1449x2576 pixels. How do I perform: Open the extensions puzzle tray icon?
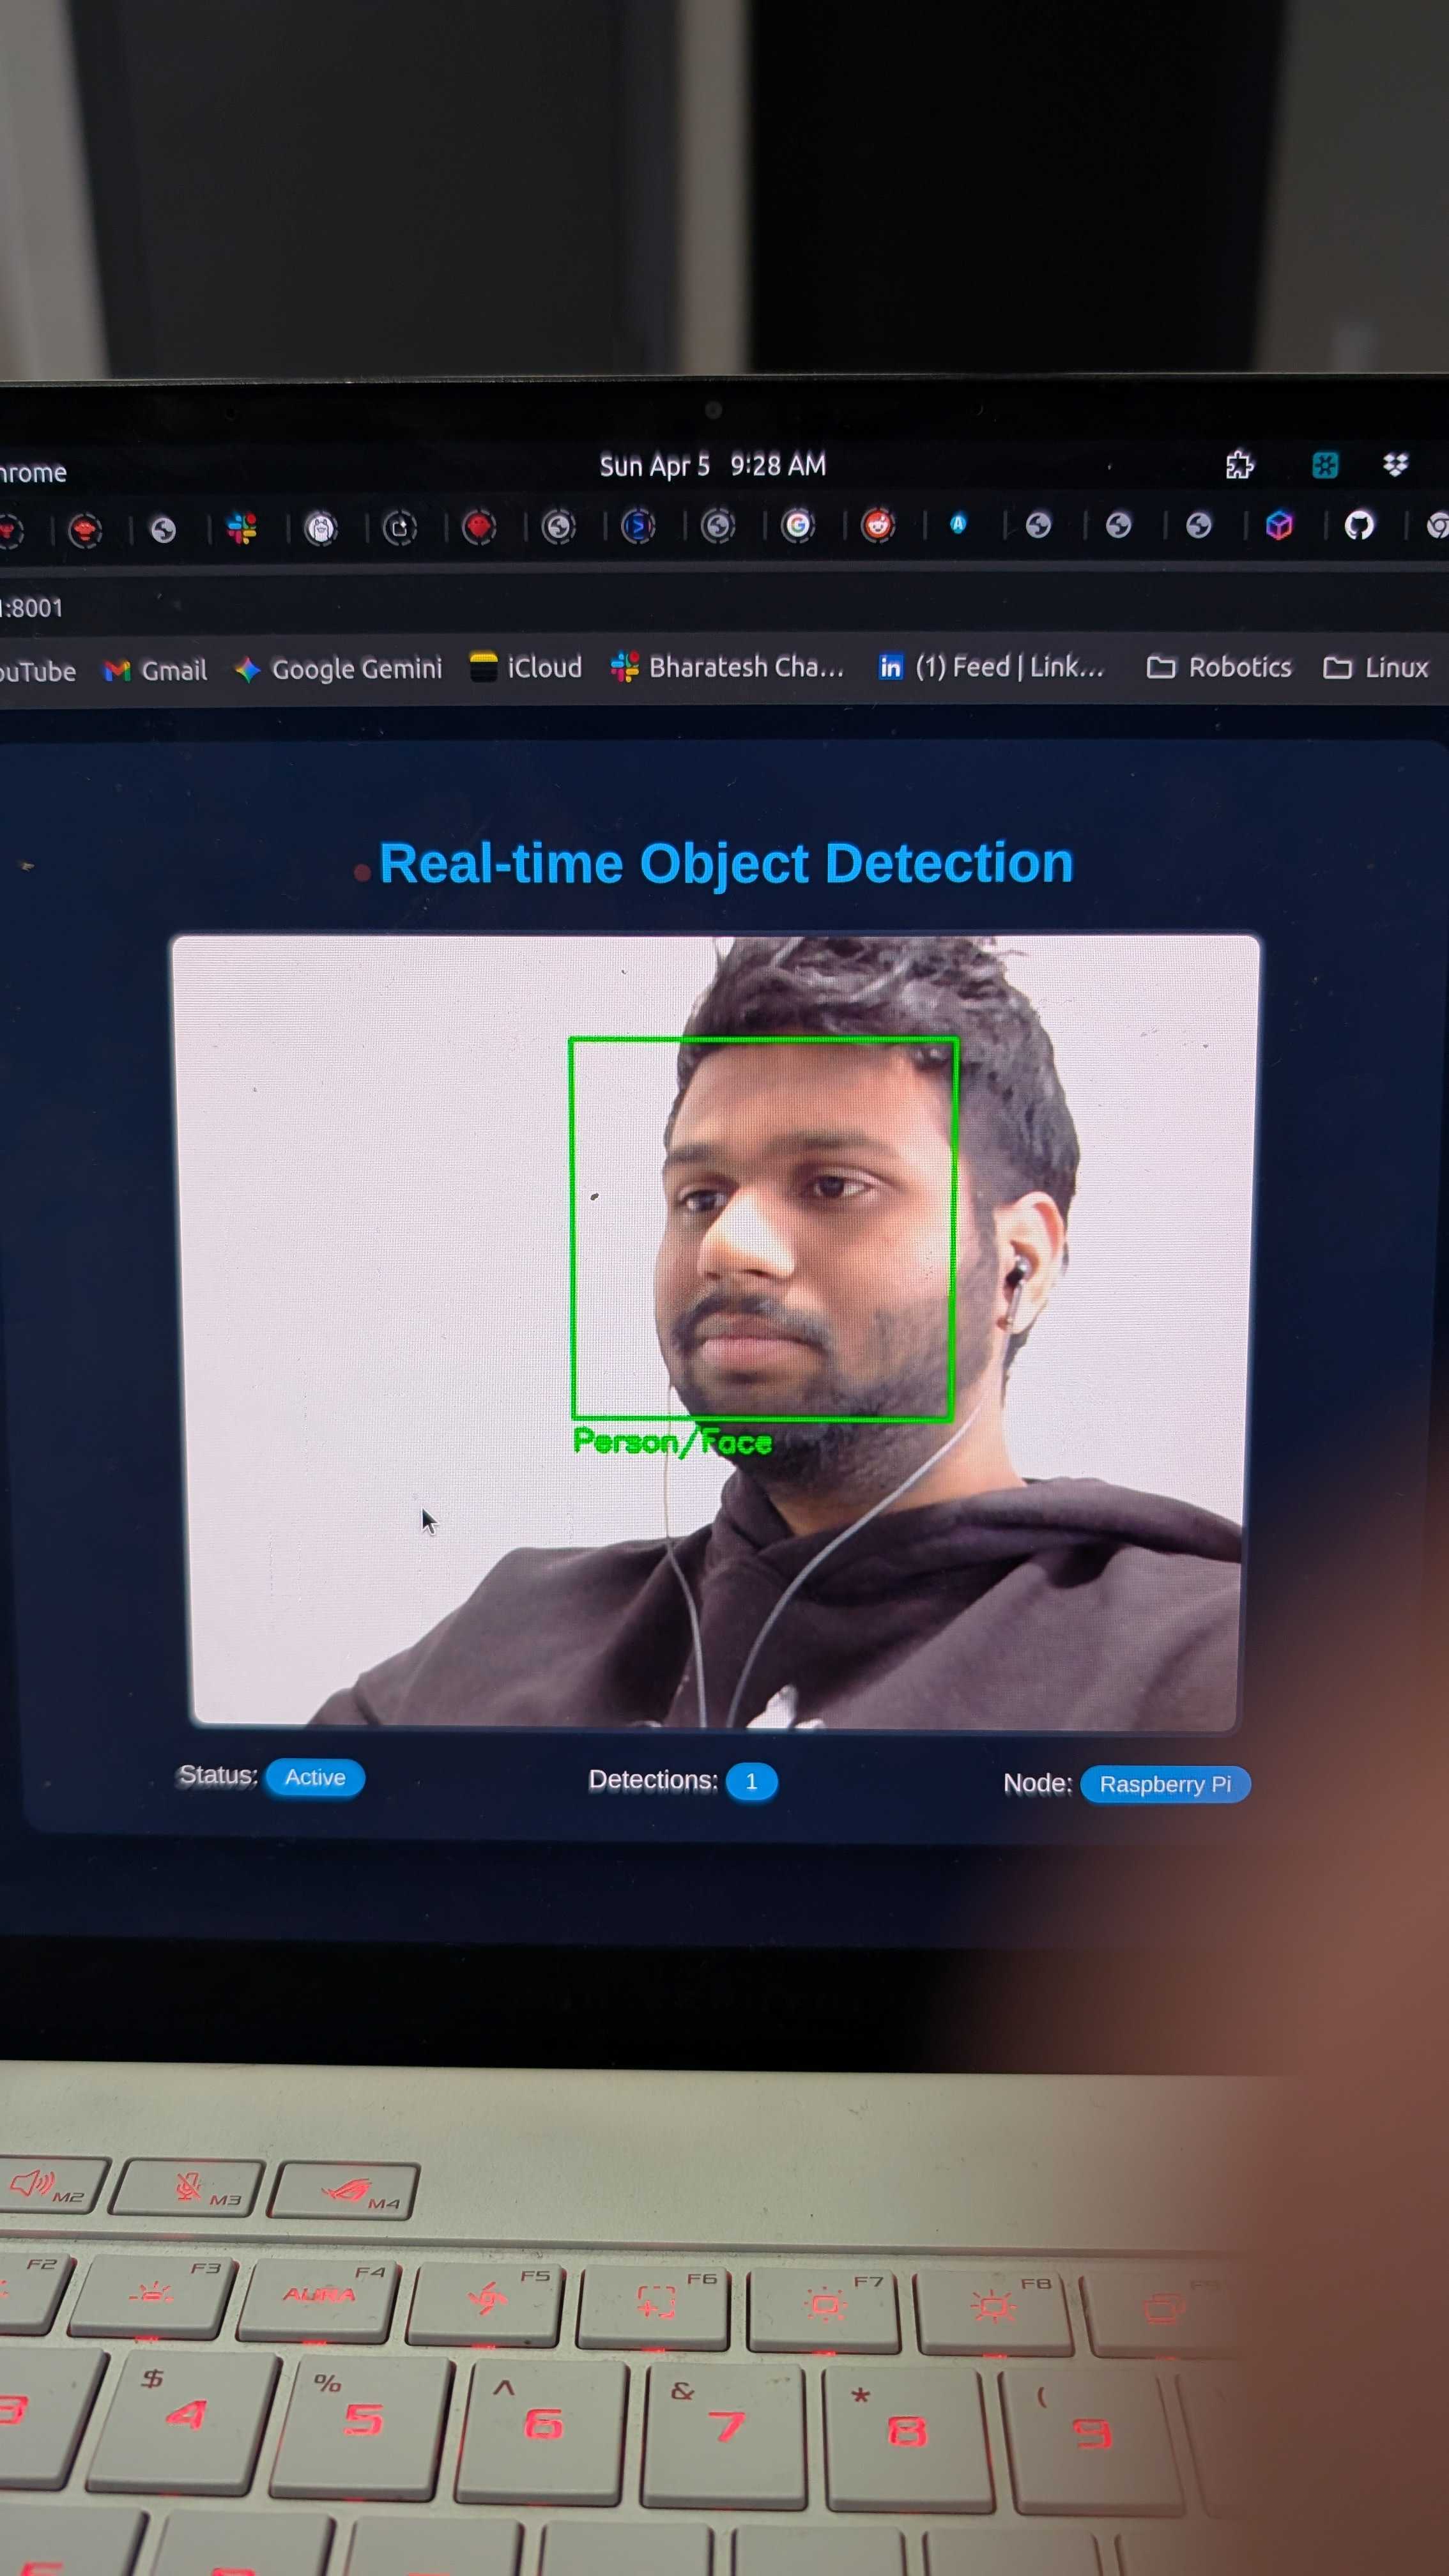1239,465
